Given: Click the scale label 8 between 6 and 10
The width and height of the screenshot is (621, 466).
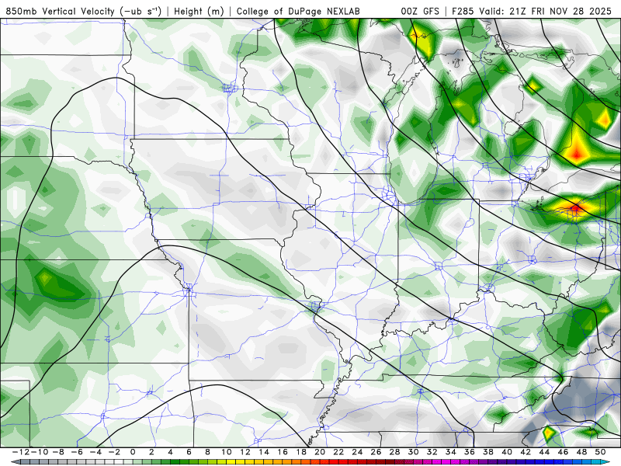Looking at the screenshot, I should tap(207, 452).
